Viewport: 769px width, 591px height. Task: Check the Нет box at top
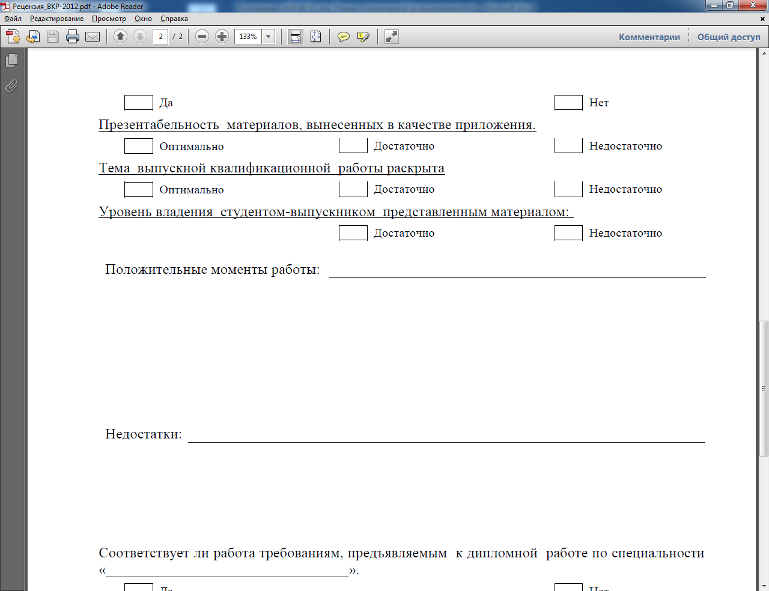coord(568,102)
